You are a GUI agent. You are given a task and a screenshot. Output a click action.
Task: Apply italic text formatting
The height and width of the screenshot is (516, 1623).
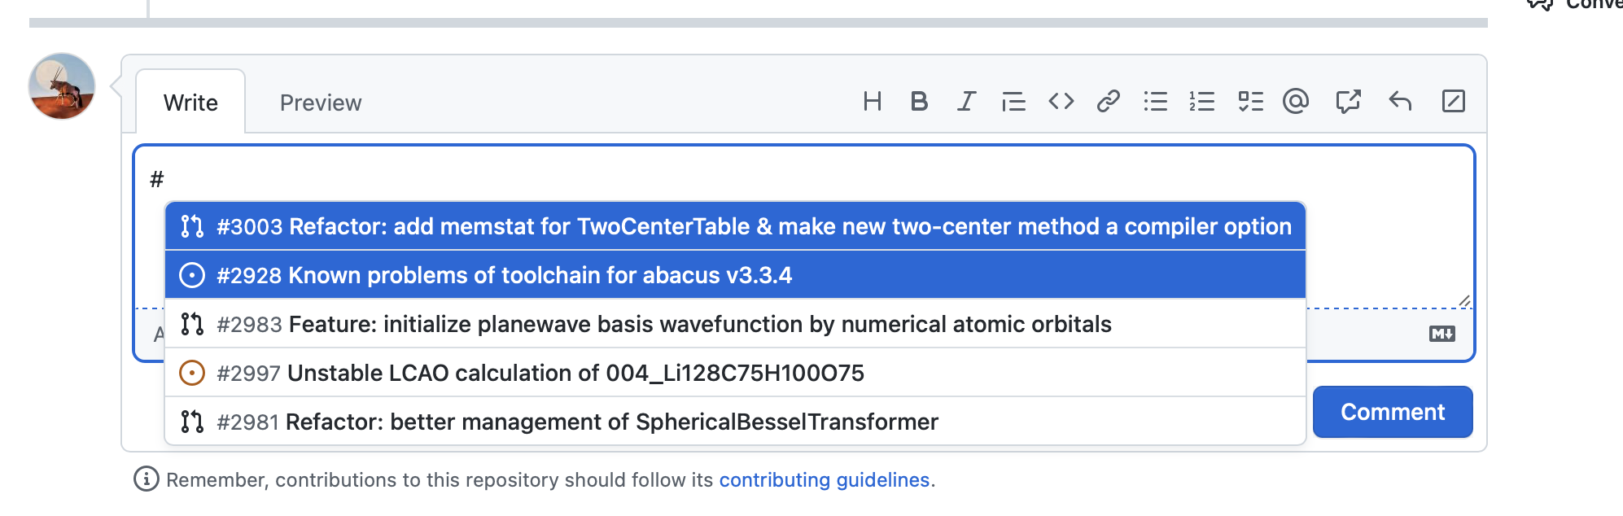pyautogui.click(x=966, y=102)
